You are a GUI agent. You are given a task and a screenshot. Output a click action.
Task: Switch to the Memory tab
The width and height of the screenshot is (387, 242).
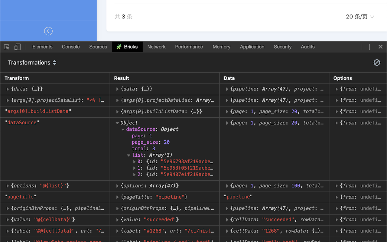[221, 47]
